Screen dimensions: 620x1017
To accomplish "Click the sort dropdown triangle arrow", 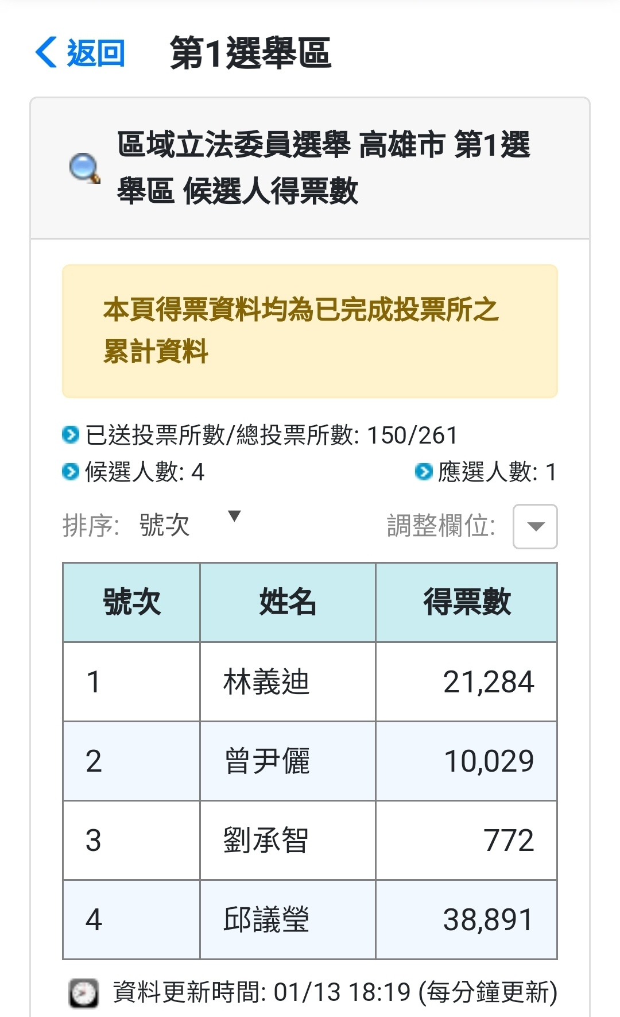I will click(234, 516).
